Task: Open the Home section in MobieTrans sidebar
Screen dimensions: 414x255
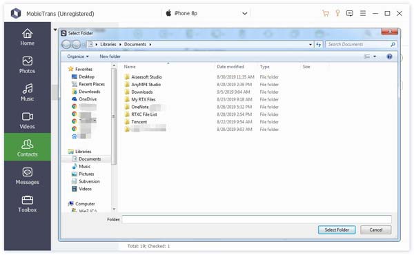Action: [27, 37]
